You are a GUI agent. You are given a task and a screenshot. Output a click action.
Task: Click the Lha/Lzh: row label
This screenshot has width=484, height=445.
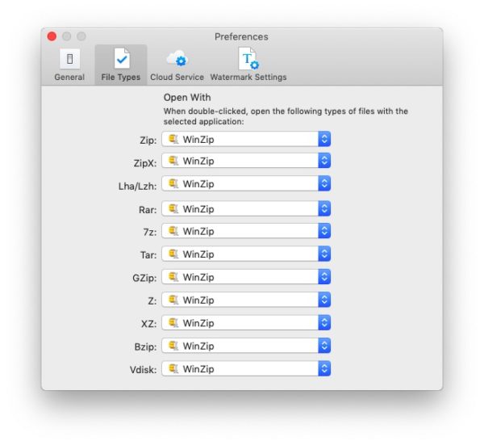pyautogui.click(x=137, y=186)
